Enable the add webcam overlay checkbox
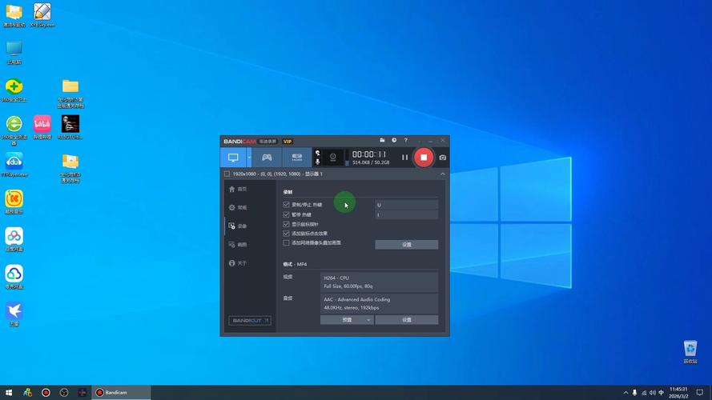The height and width of the screenshot is (400, 712). pos(286,242)
